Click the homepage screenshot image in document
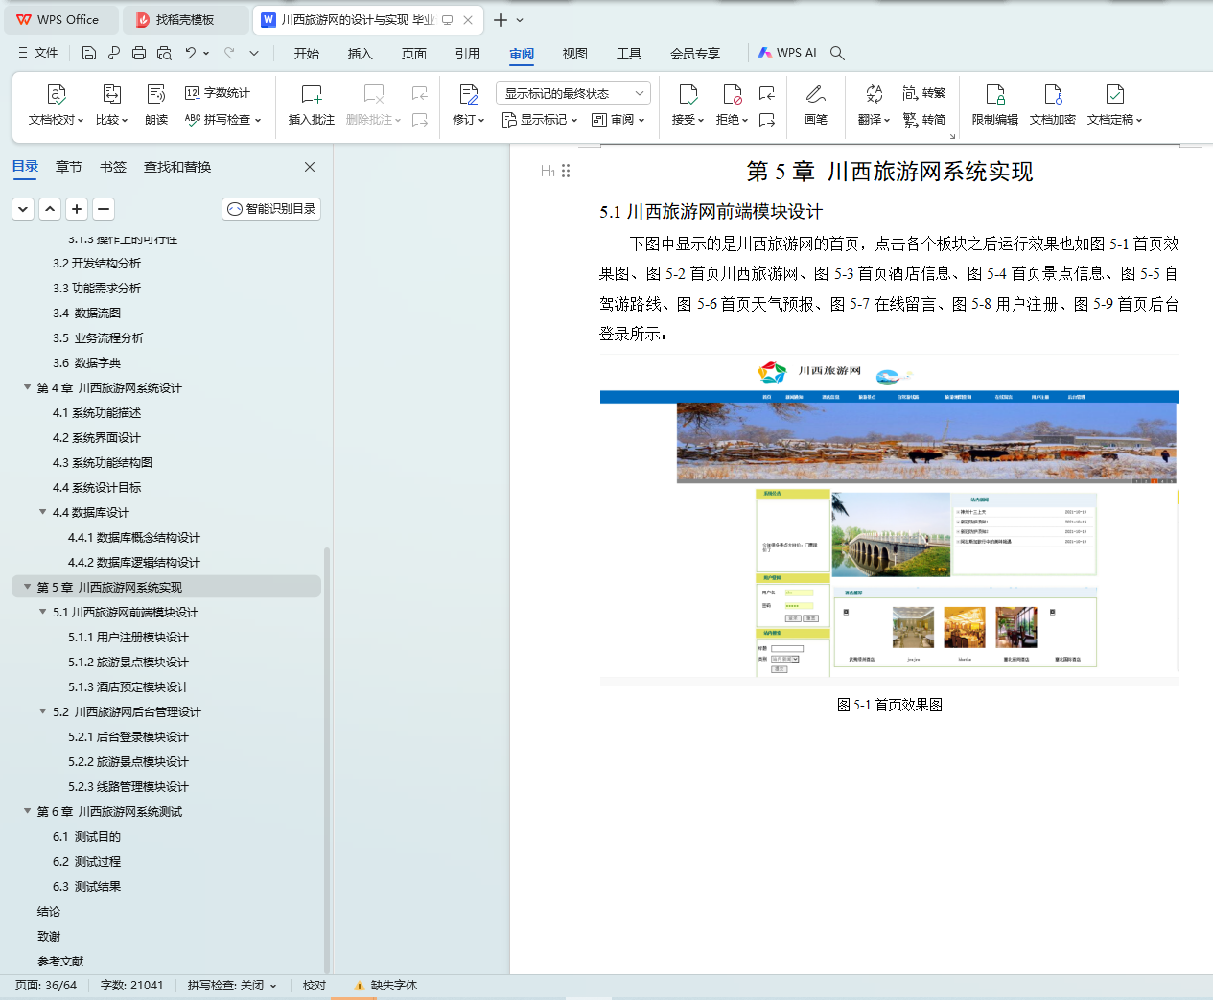 coord(889,520)
